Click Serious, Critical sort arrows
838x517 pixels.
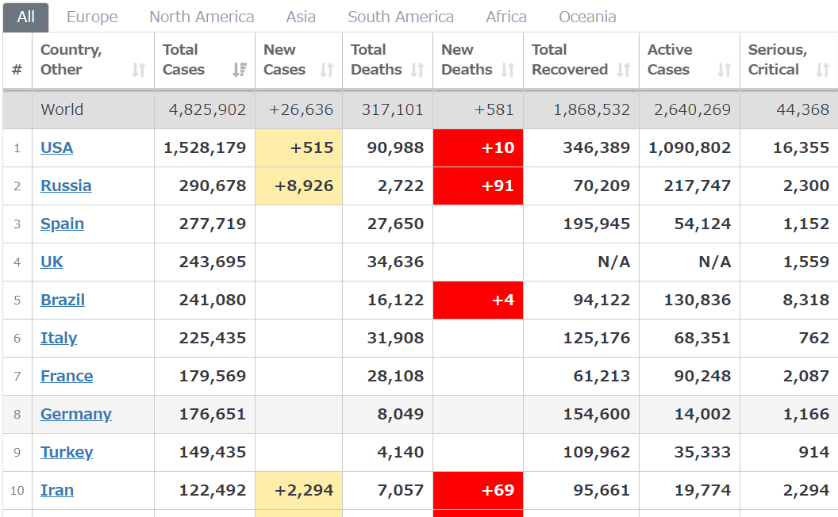[822, 70]
